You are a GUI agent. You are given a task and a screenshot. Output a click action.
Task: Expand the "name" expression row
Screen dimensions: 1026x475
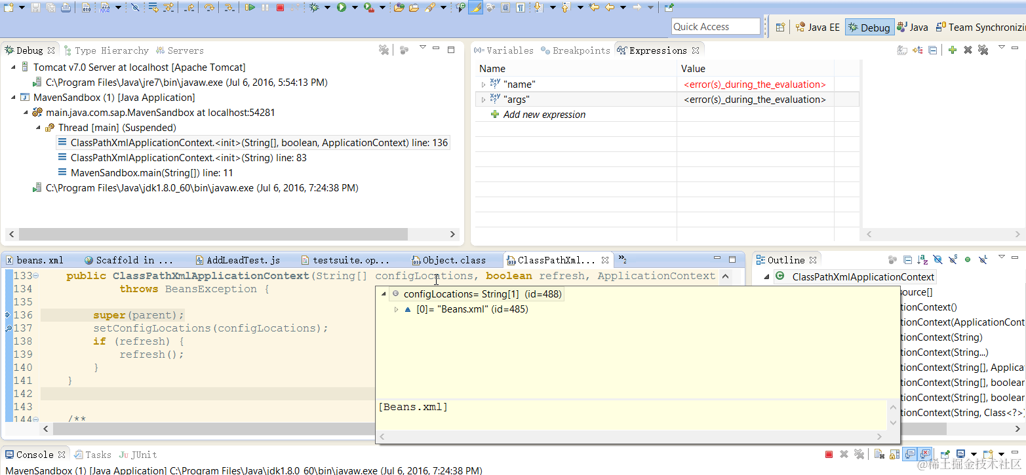483,85
